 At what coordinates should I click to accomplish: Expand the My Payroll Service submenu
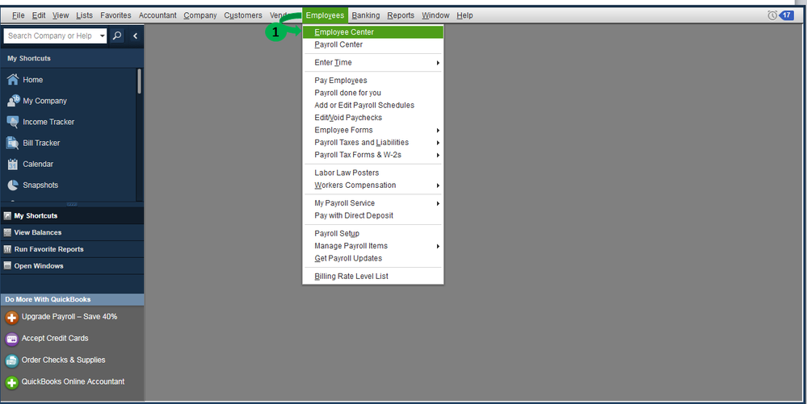(438, 203)
